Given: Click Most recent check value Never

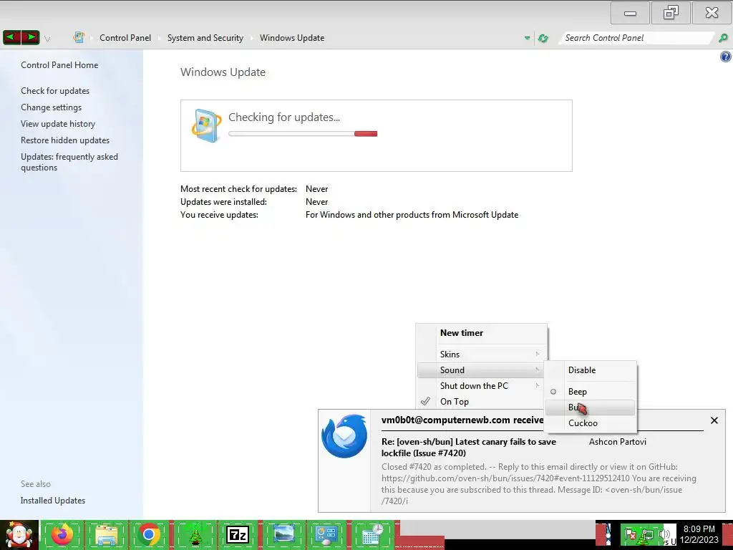Looking at the screenshot, I should click(x=317, y=189).
